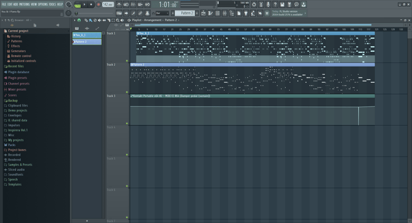
Task: Open the TOOLS menu
Action: pos(52,4)
